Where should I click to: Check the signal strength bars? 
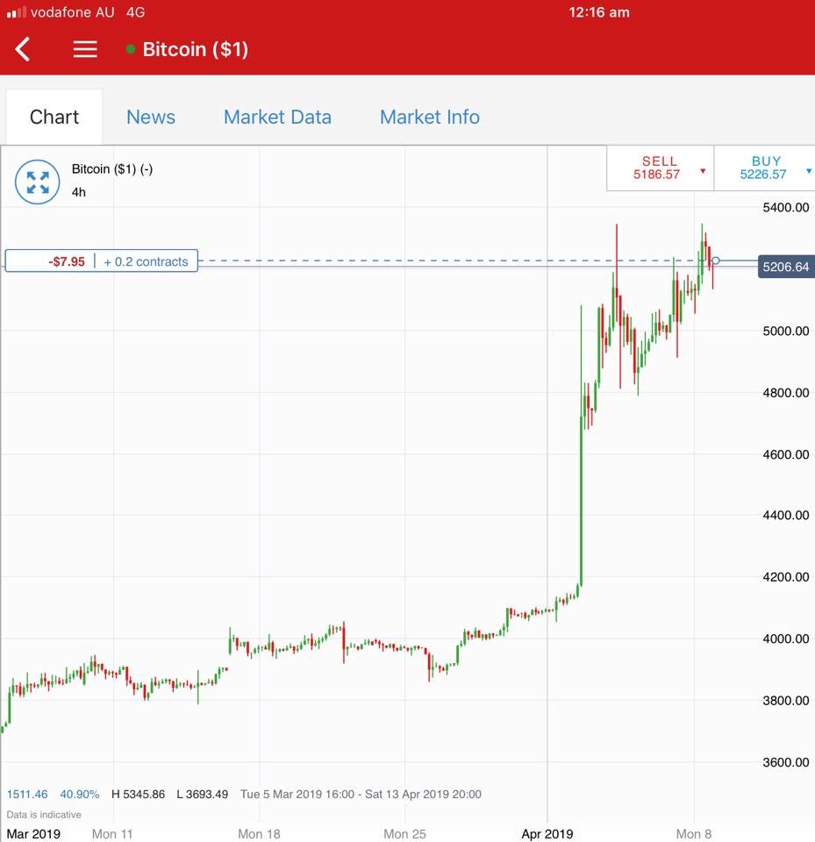click(x=16, y=12)
